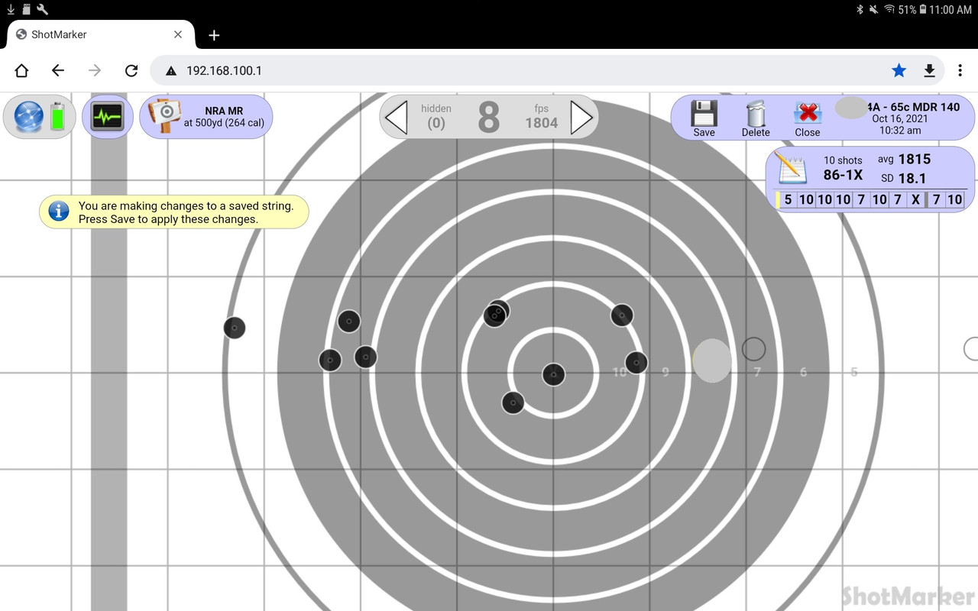Screen dimensions: 978x611
Task: Open the browser three-dot menu
Action: [x=960, y=70]
